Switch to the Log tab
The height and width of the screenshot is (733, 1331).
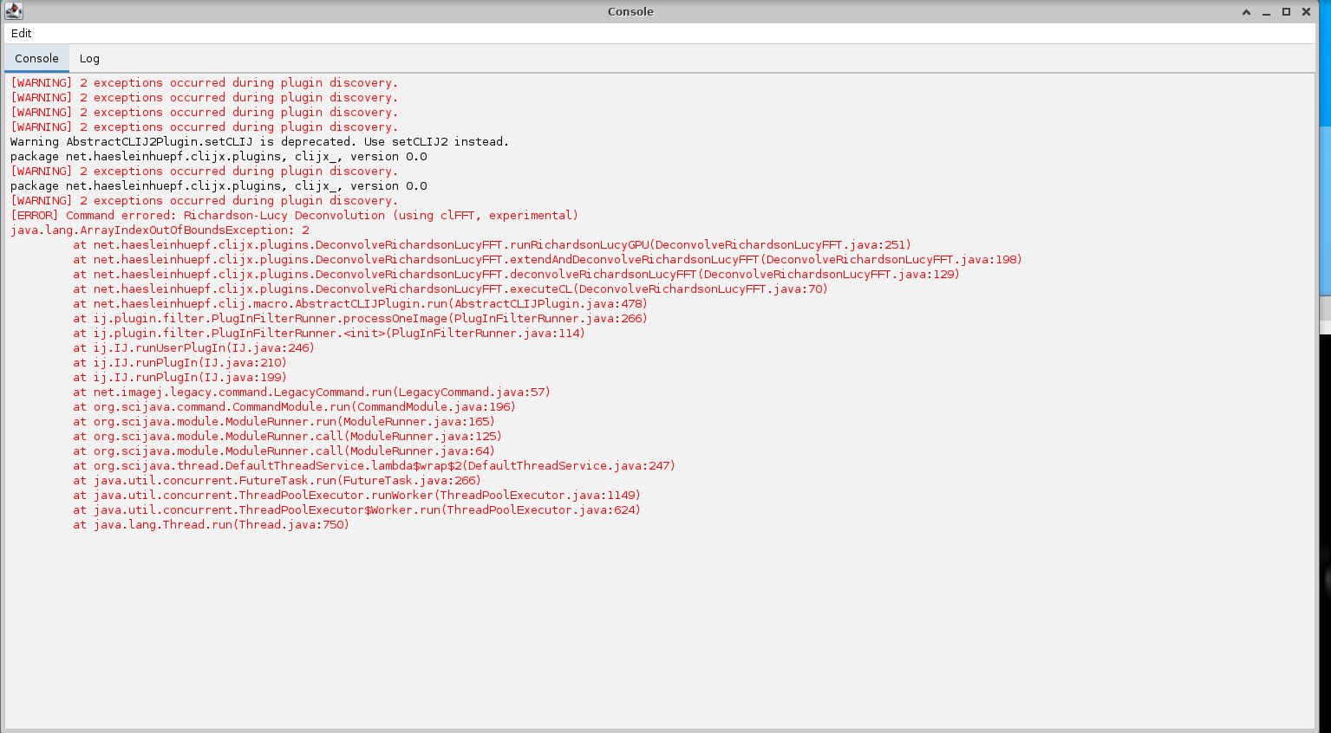(x=89, y=58)
